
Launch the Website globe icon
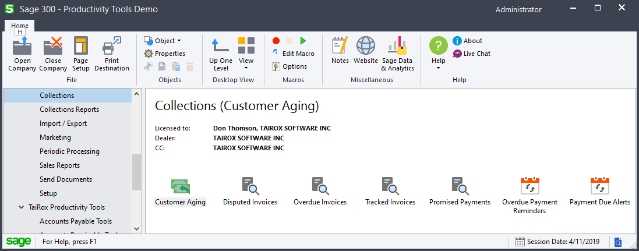tap(366, 51)
